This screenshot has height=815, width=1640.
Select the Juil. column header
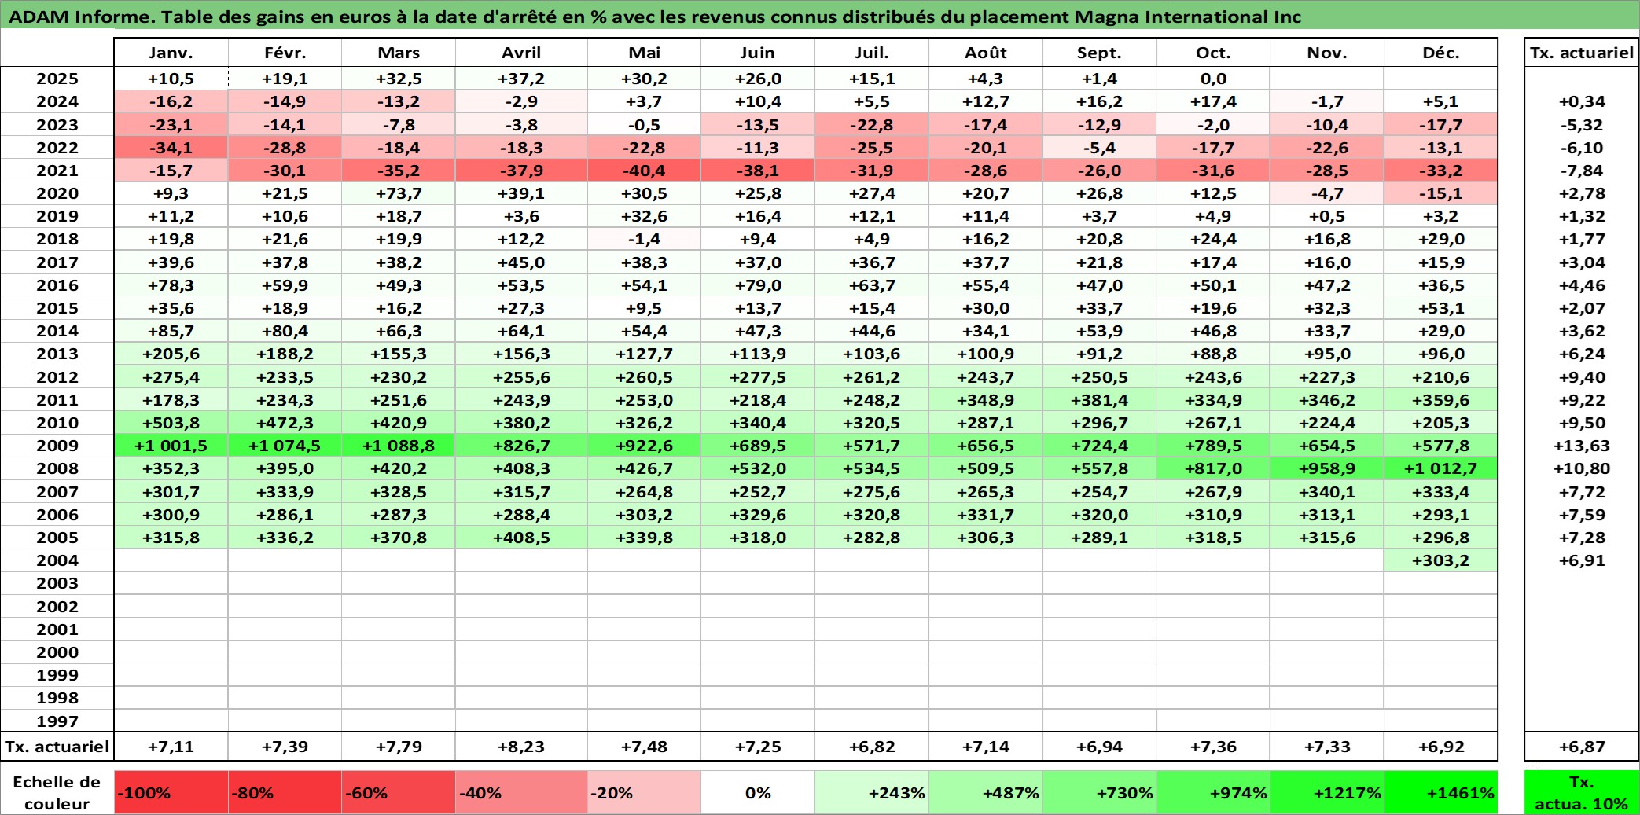point(872,53)
